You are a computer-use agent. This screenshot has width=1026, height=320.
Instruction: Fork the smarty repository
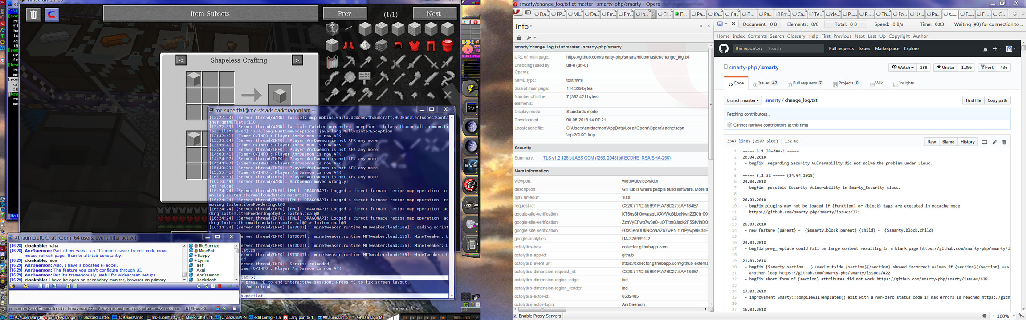click(987, 67)
